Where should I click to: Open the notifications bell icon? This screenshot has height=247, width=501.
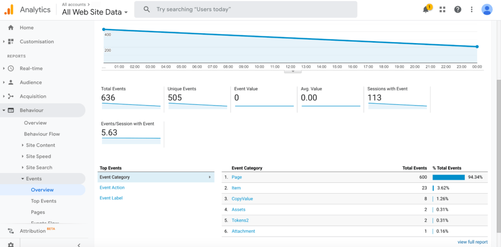coord(426,9)
